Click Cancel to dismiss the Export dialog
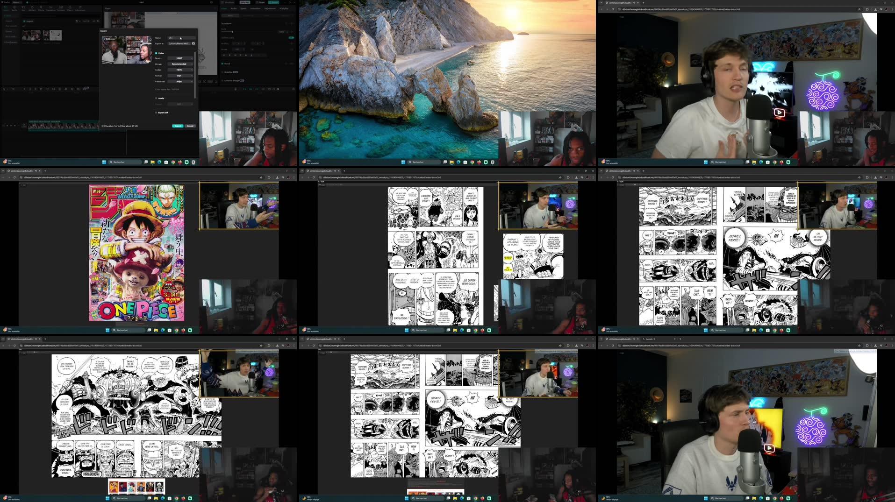The image size is (895, 502). (190, 126)
